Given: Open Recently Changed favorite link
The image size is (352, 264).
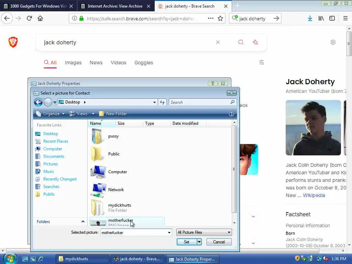Looking at the screenshot, I should click(x=56, y=179).
